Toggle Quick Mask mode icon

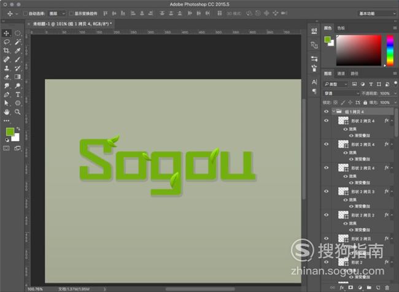point(6,148)
